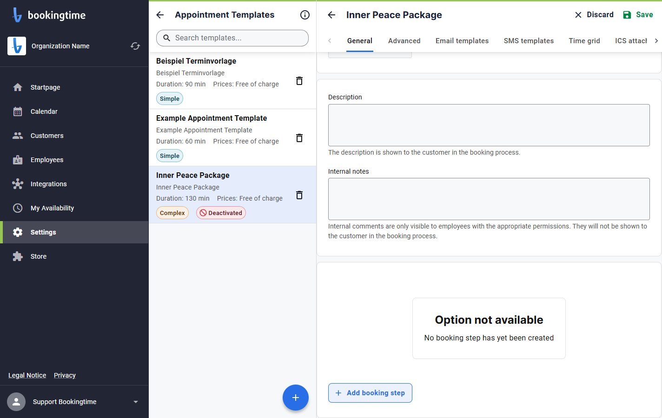Image resolution: width=662 pixels, height=418 pixels.
Task: Open the Time grid tab
Action: 584,41
